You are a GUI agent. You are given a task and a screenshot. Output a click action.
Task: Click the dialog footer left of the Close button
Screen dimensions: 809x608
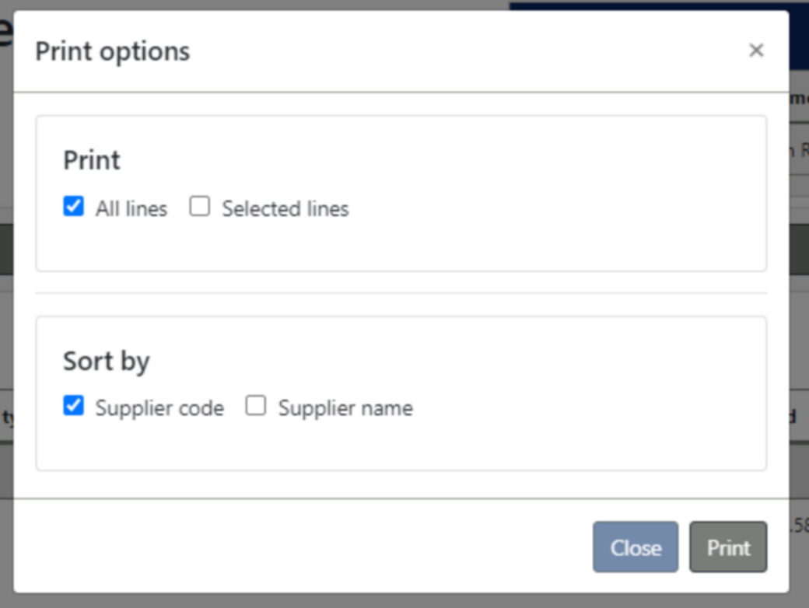(x=299, y=547)
